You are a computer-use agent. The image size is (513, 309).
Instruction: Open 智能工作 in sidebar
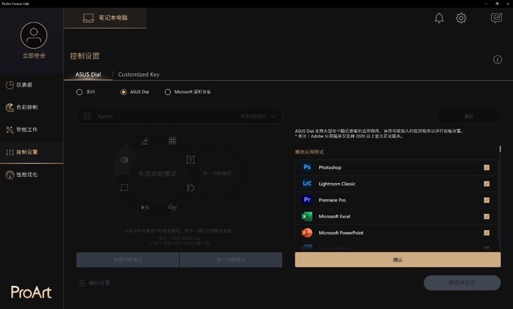coord(31,130)
